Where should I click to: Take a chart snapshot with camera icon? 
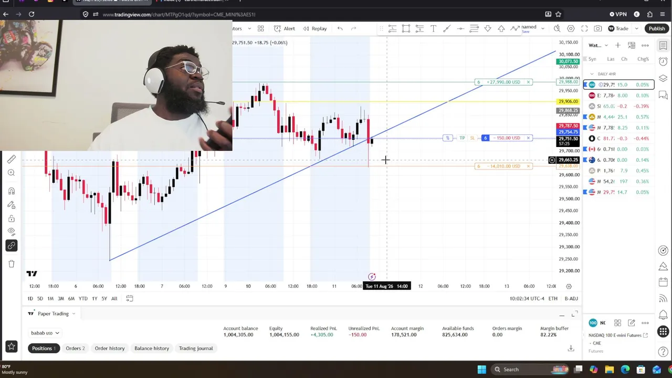(x=598, y=28)
